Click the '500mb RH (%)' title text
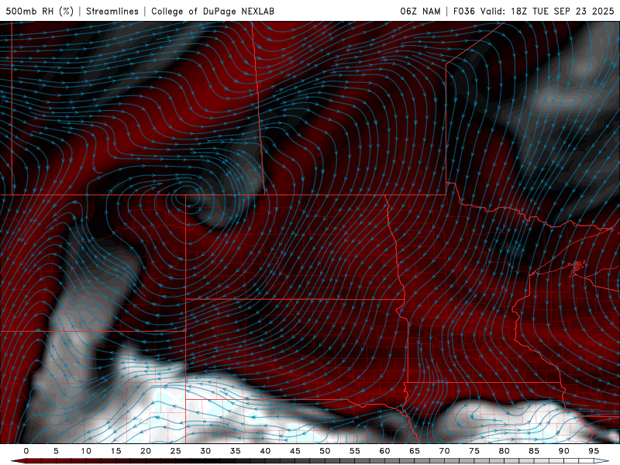620x465 pixels. [40, 11]
